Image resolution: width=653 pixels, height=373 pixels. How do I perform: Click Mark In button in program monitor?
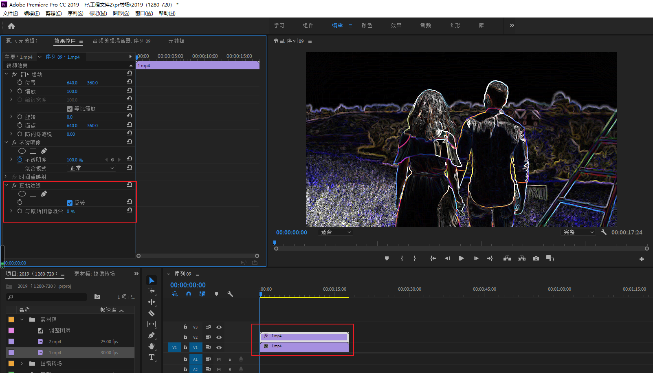tap(402, 258)
